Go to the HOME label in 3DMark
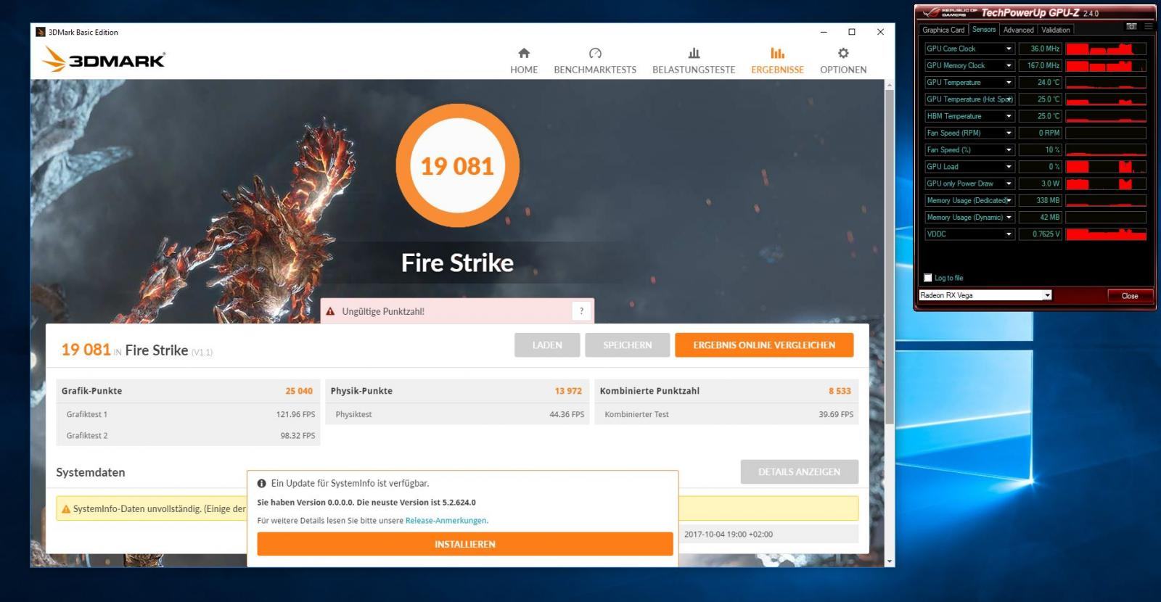Viewport: 1161px width, 602px height. point(524,70)
